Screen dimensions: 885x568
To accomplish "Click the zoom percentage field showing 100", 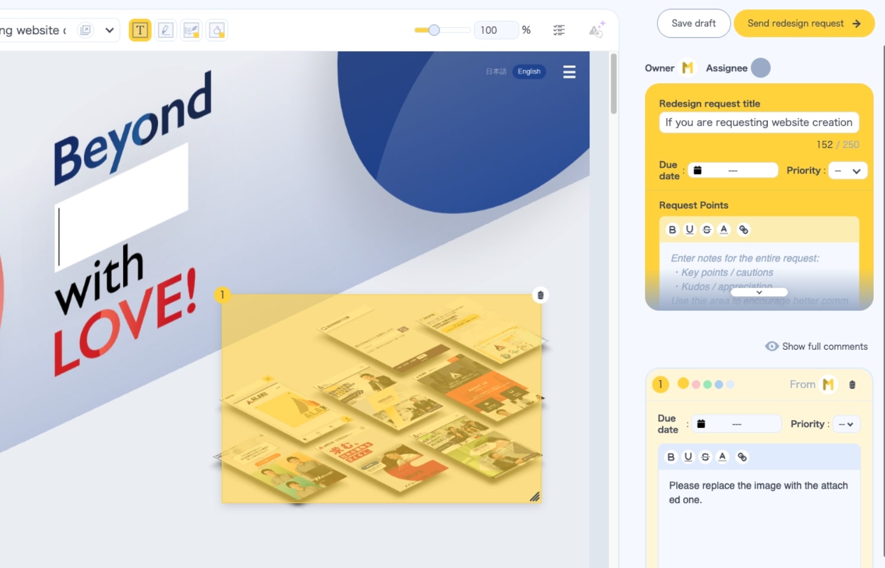I will click(496, 30).
